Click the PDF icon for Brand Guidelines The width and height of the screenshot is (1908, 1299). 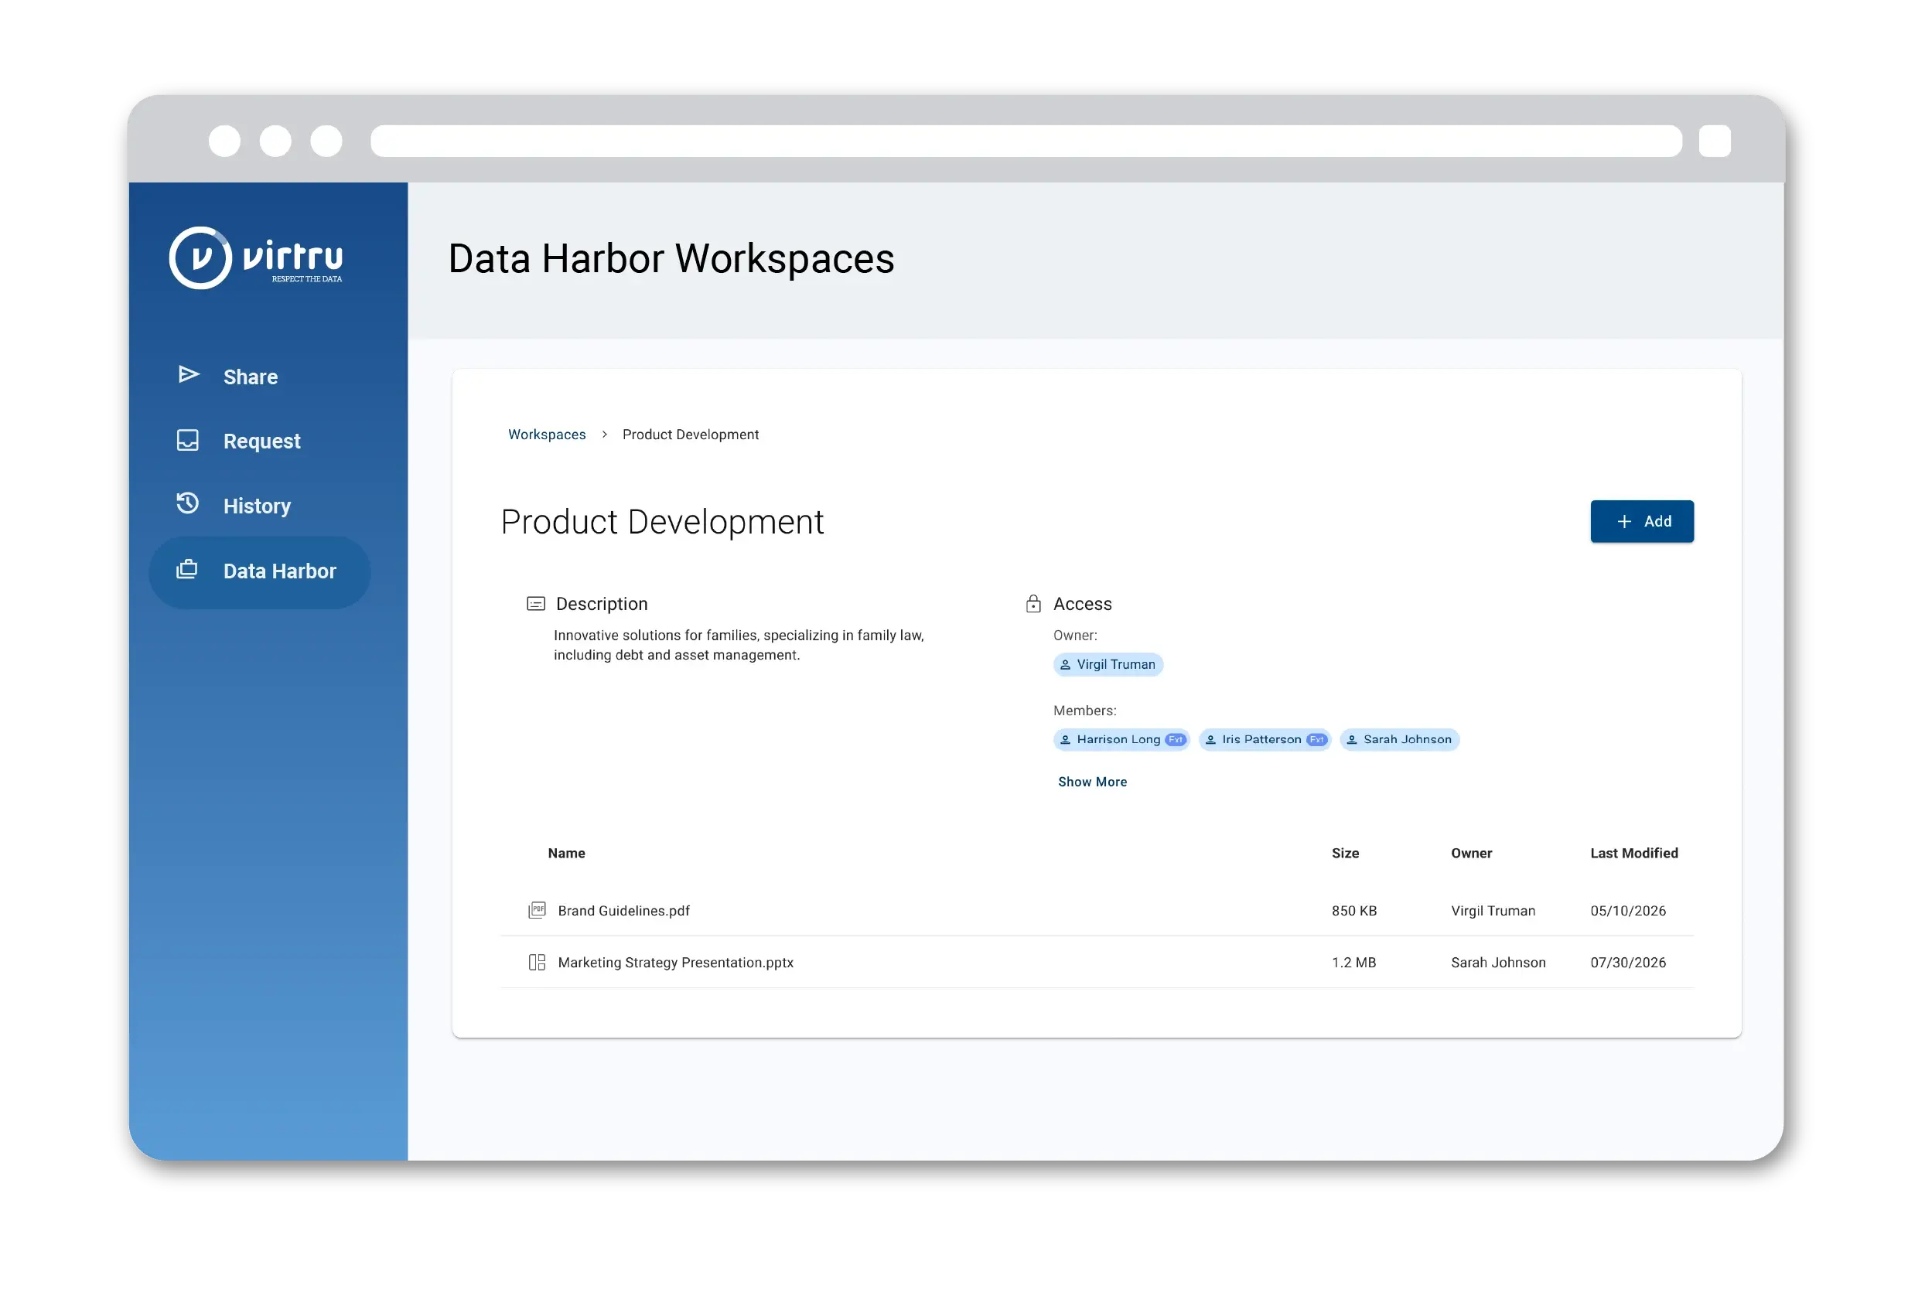pos(537,910)
